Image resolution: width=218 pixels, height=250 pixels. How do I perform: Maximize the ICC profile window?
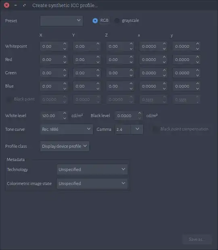[x=24, y=5]
